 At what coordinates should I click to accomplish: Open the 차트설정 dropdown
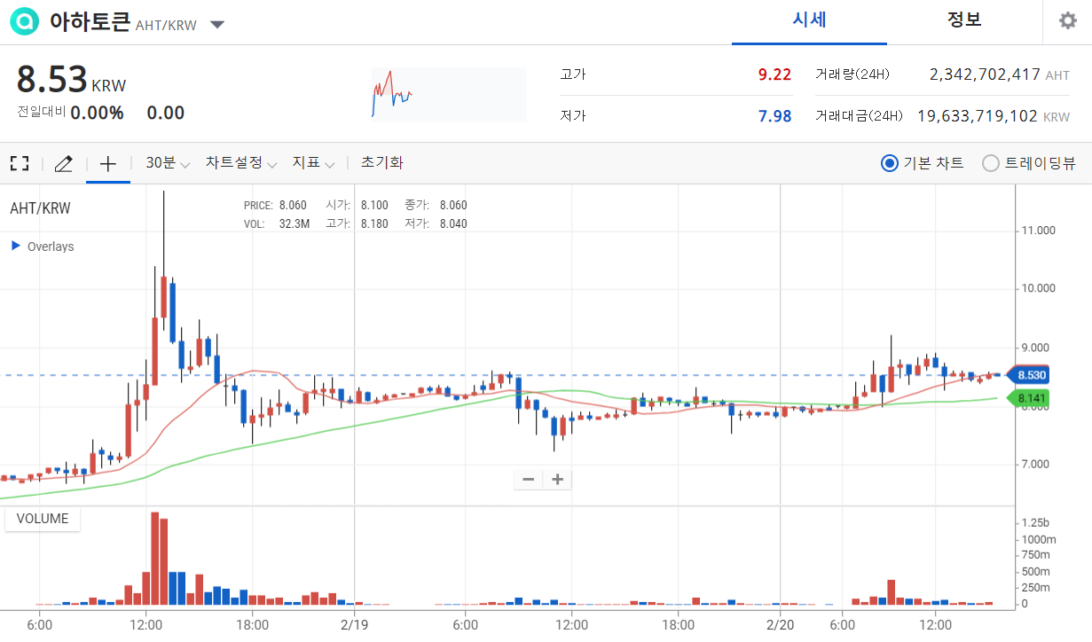[x=241, y=163]
